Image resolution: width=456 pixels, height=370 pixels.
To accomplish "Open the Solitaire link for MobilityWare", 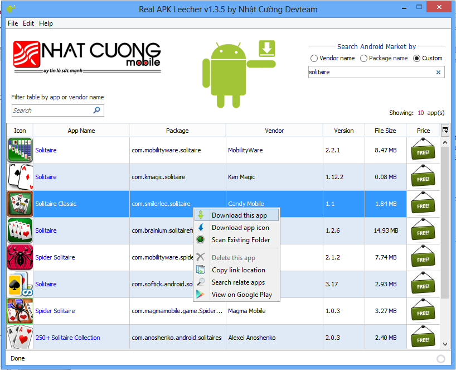I will click(46, 150).
